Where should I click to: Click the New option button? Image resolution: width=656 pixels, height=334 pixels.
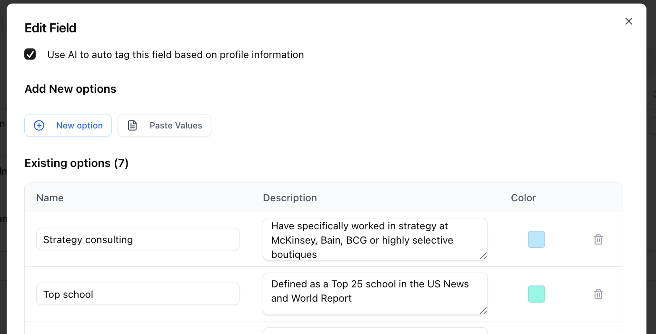tap(68, 126)
